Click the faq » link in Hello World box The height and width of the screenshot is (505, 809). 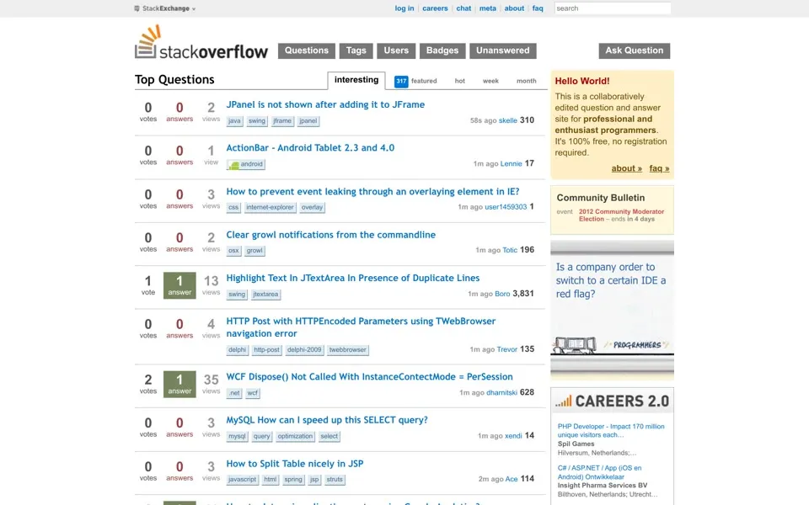(659, 168)
